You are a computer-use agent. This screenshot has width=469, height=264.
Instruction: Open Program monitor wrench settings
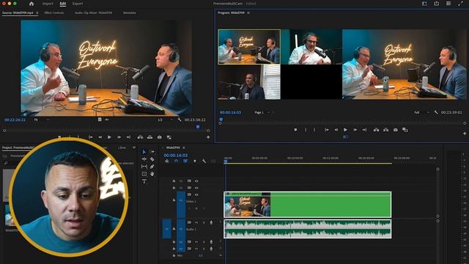pos(436,112)
